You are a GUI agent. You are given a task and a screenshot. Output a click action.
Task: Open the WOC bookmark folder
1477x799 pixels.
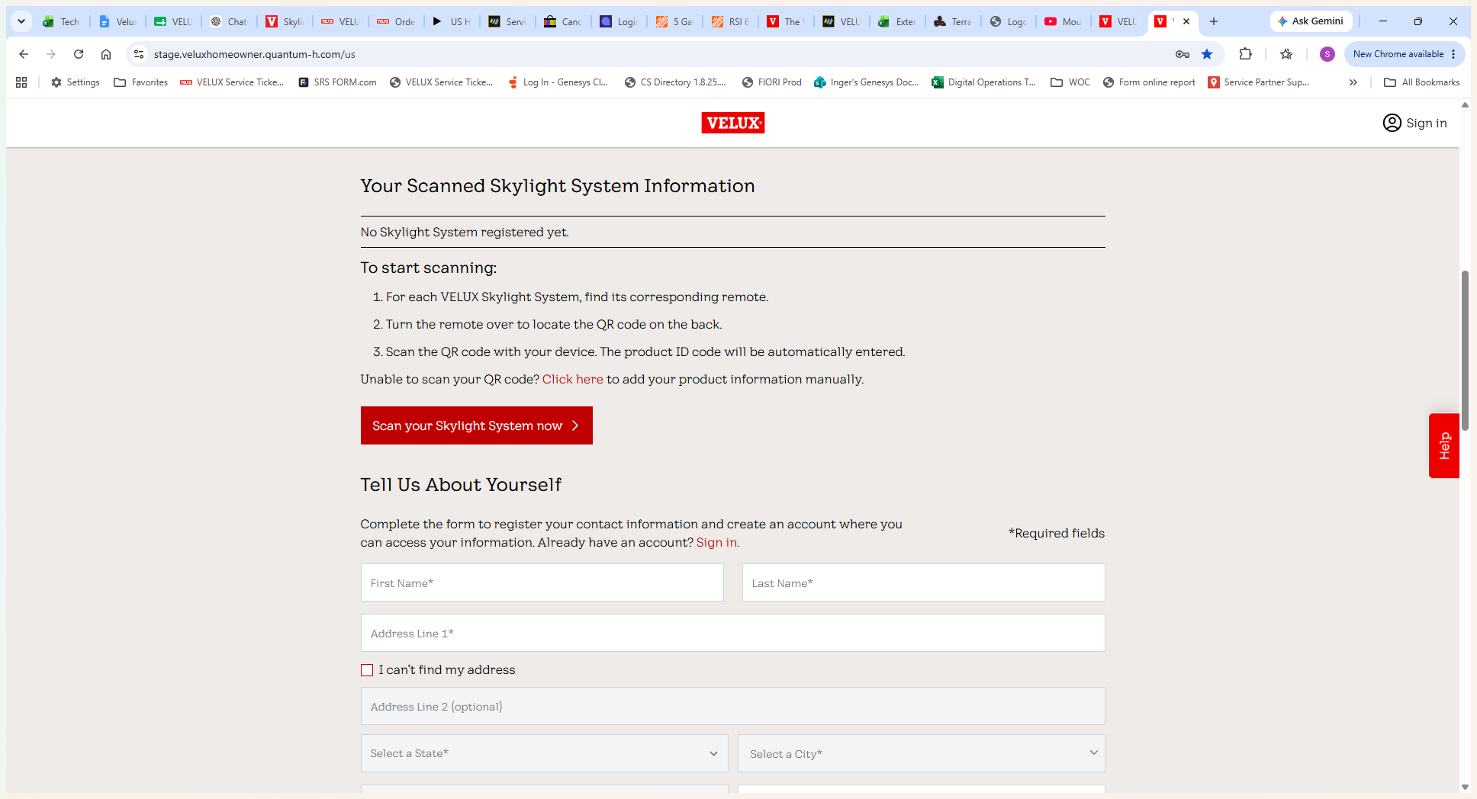(1070, 82)
